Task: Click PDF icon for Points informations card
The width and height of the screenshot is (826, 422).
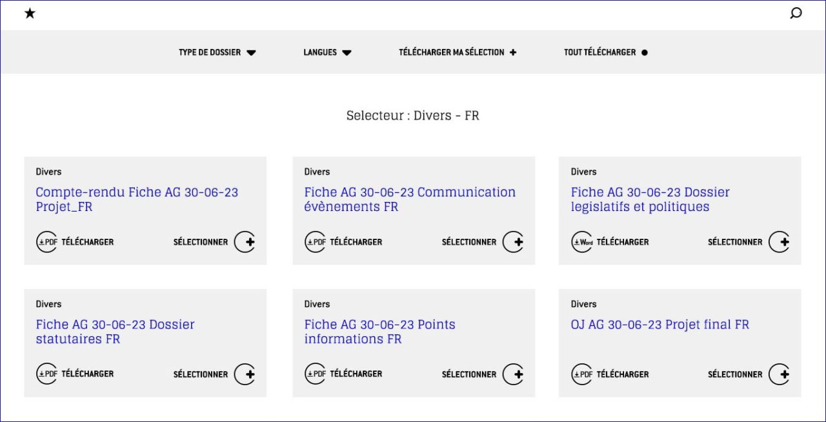Action: [315, 374]
